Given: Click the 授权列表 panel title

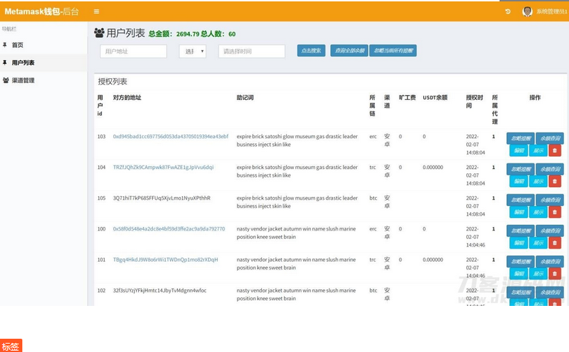Looking at the screenshot, I should 112,82.
